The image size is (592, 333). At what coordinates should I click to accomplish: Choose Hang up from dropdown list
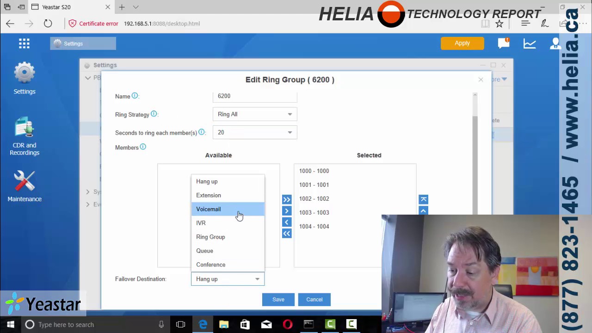coord(228,181)
